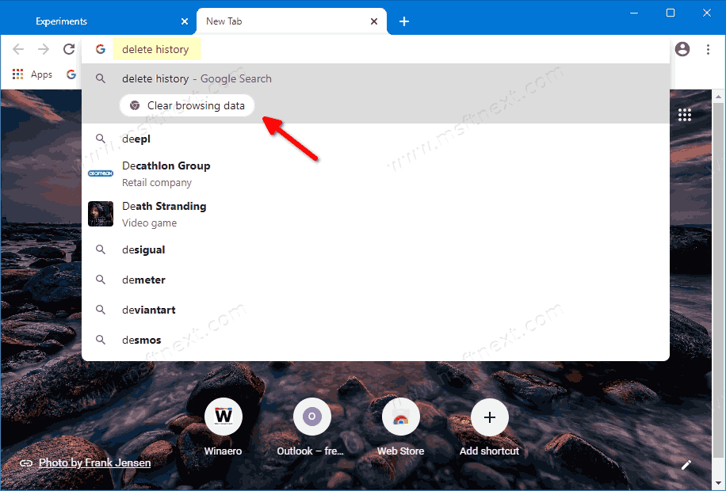Click Add shortcut plus button

pyautogui.click(x=489, y=417)
